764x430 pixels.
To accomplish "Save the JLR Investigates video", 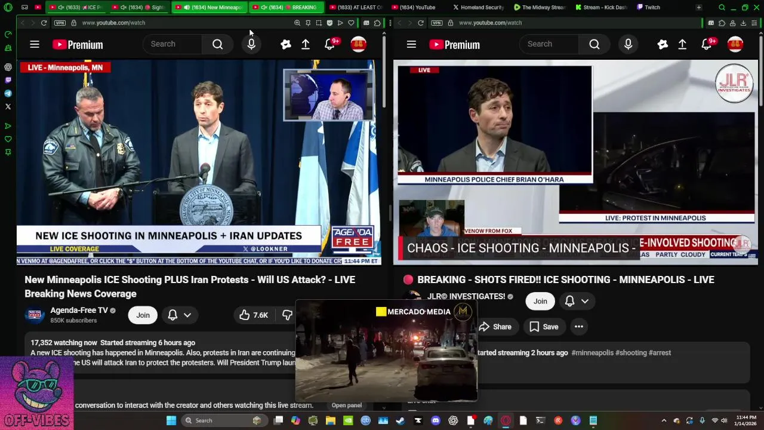I will click(x=544, y=327).
